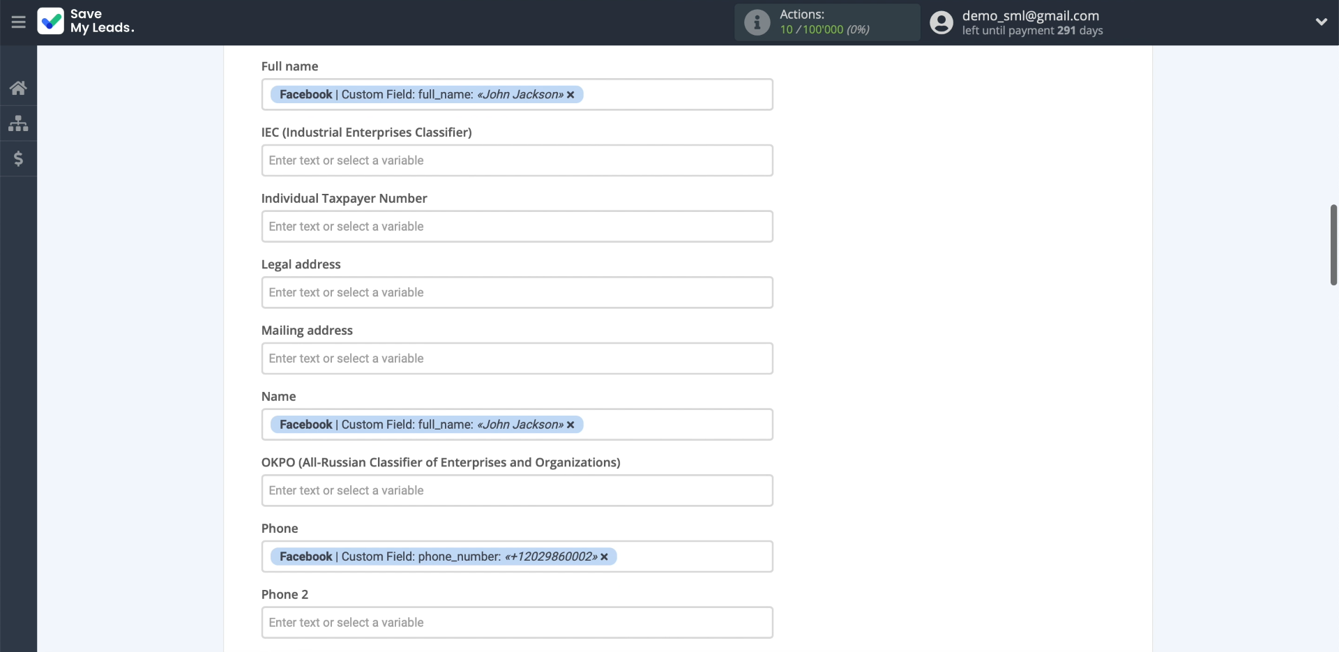The width and height of the screenshot is (1339, 652).
Task: Click the vertical page scrollbar thumb
Action: [x=1333, y=245]
